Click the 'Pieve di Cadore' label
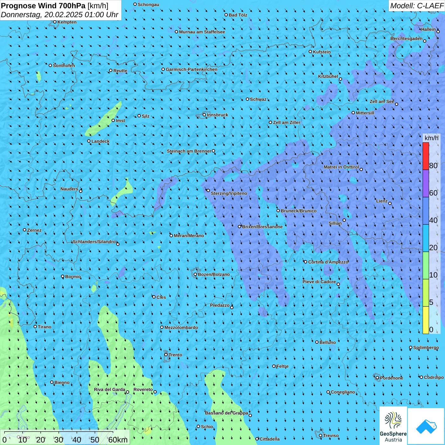445x445 pixels. [x=319, y=282]
